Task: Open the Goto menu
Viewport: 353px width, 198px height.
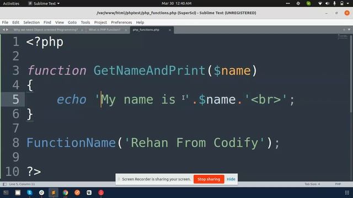Action: coord(72,22)
